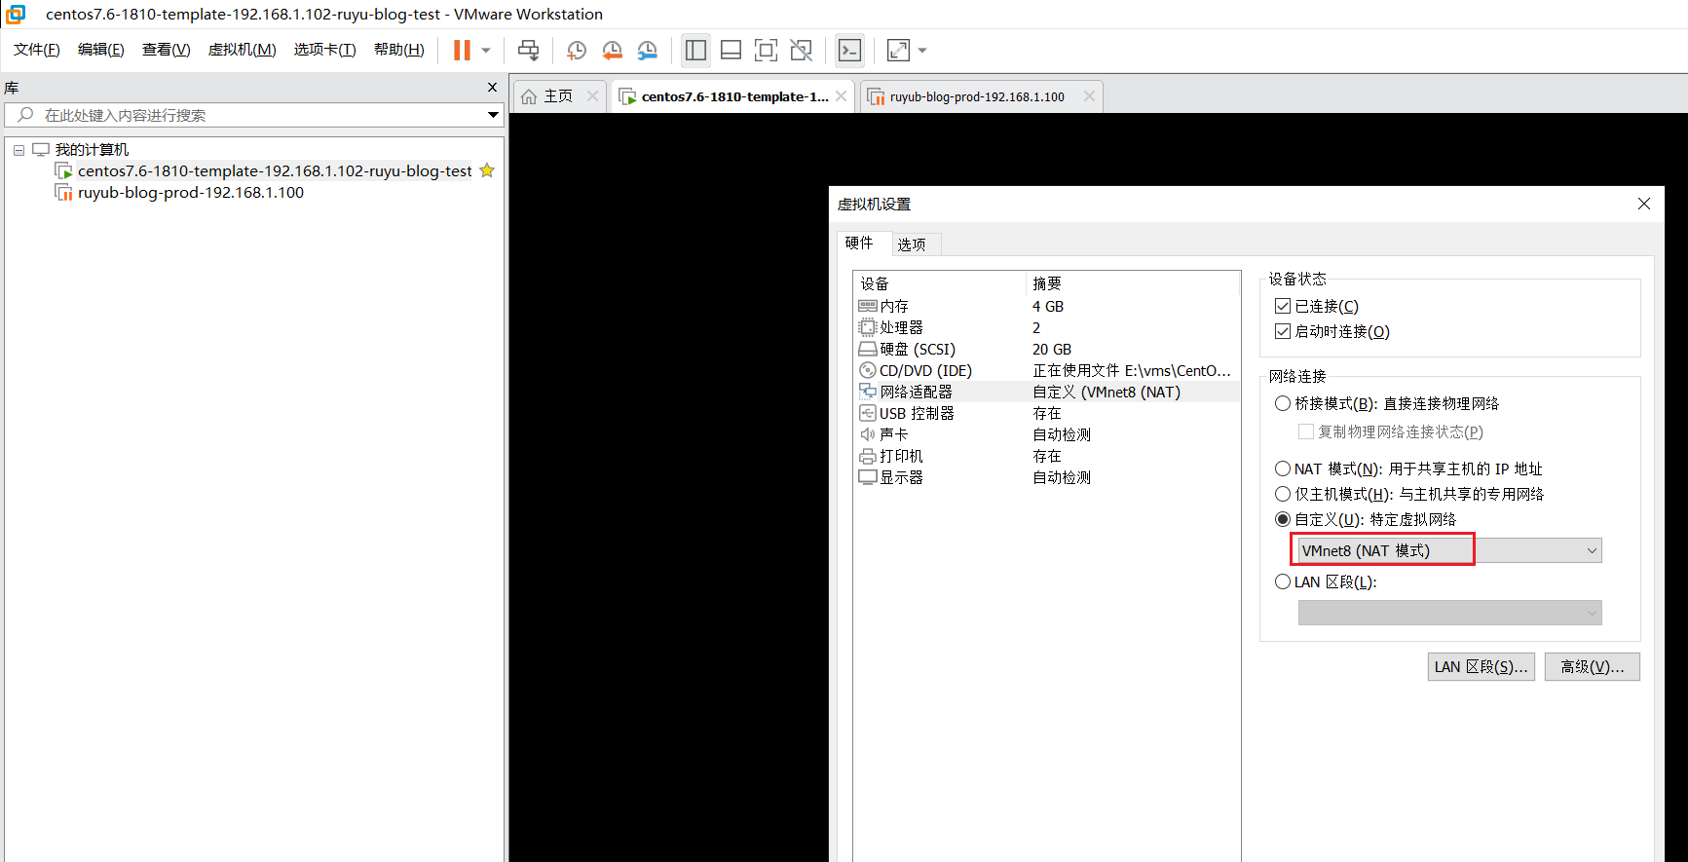Close the centos7.6-1810-template tab
The height and width of the screenshot is (862, 1688).
tap(842, 95)
